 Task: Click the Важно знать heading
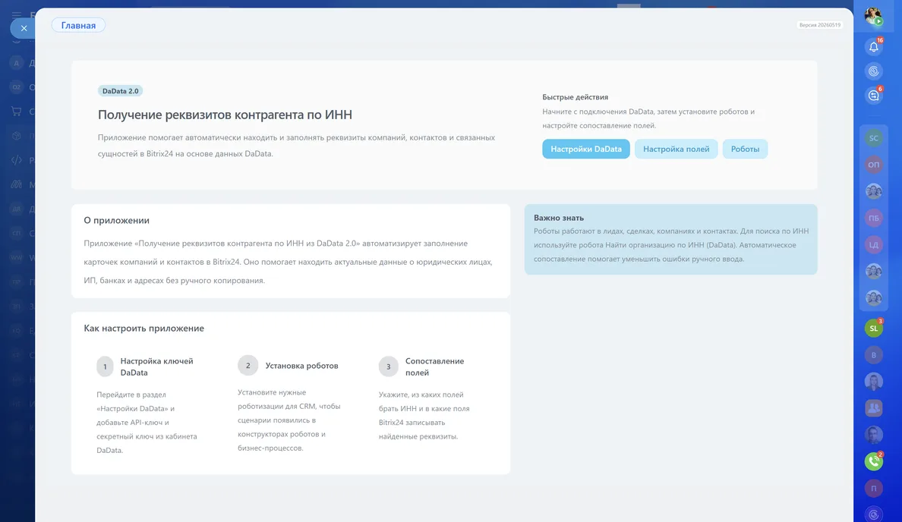pyautogui.click(x=559, y=218)
